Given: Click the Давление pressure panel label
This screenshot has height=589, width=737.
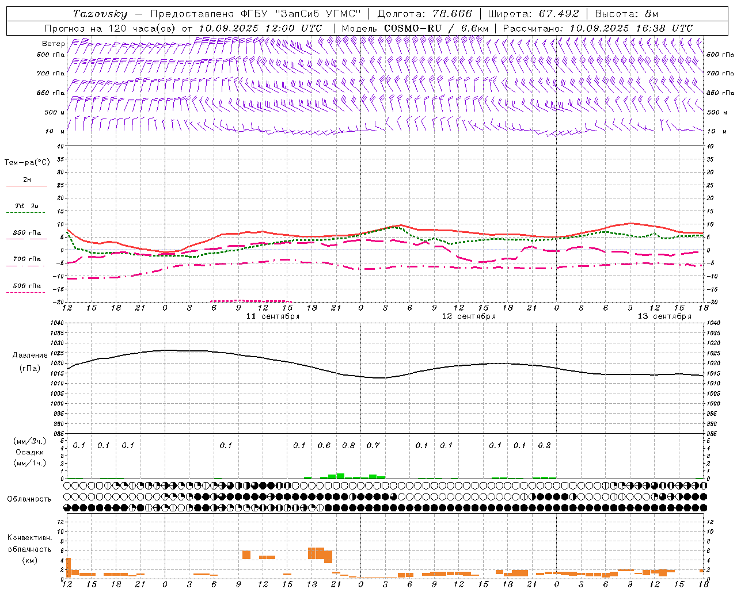Looking at the screenshot, I should click(x=30, y=355).
